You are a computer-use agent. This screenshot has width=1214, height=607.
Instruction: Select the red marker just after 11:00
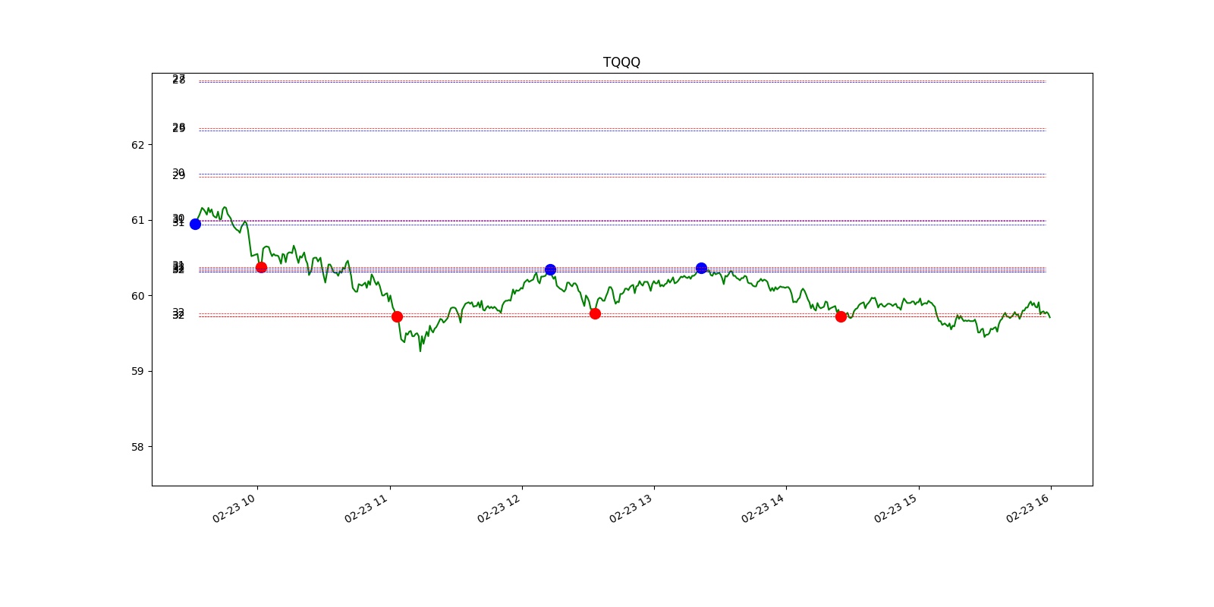pos(397,316)
